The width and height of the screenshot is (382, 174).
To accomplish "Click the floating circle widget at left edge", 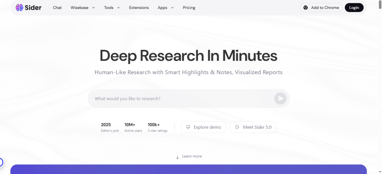I will 1,162.
